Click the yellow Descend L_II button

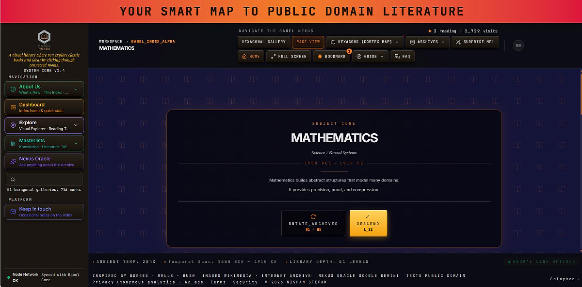pos(368,223)
